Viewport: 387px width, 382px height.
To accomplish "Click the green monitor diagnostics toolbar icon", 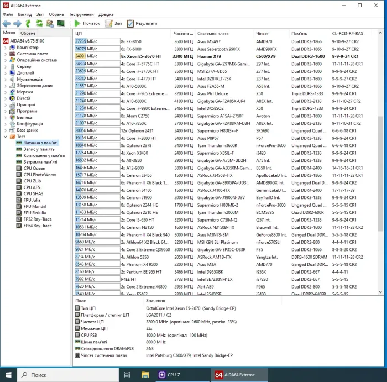I will tap(61, 24).
